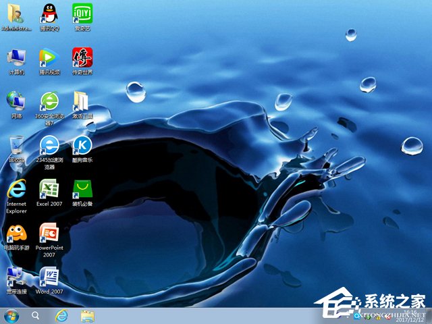Open the Kugou Music (酷狗音乐) shortcut
The image size is (432, 324).
click(82, 145)
